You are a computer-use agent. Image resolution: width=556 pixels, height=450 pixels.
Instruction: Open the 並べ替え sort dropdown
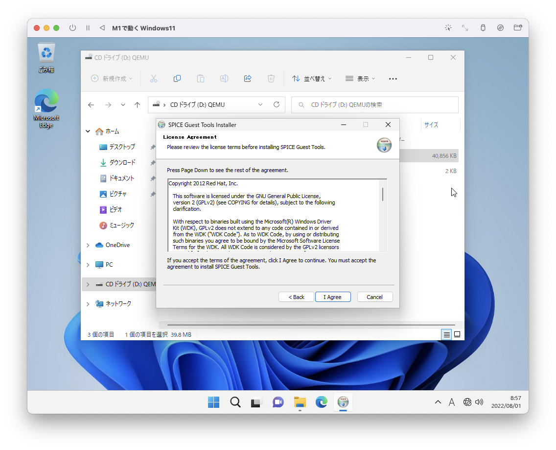312,78
